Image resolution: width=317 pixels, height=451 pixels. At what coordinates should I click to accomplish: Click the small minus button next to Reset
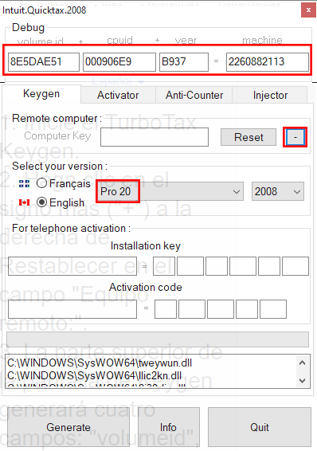295,137
